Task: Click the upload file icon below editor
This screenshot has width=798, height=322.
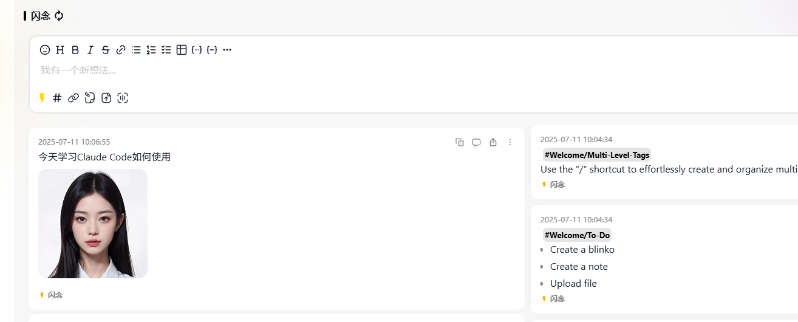Action: point(106,98)
